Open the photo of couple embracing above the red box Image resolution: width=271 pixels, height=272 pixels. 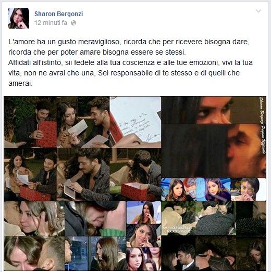[x=135, y=175]
